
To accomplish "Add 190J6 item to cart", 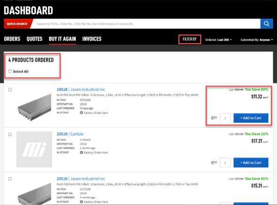I will 251,118.
